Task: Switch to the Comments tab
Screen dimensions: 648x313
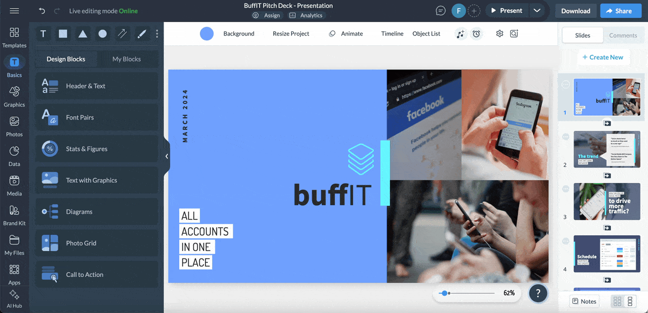Action: pyautogui.click(x=623, y=36)
